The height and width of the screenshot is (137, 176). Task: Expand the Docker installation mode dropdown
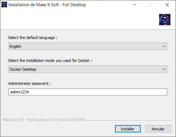coord(88,69)
